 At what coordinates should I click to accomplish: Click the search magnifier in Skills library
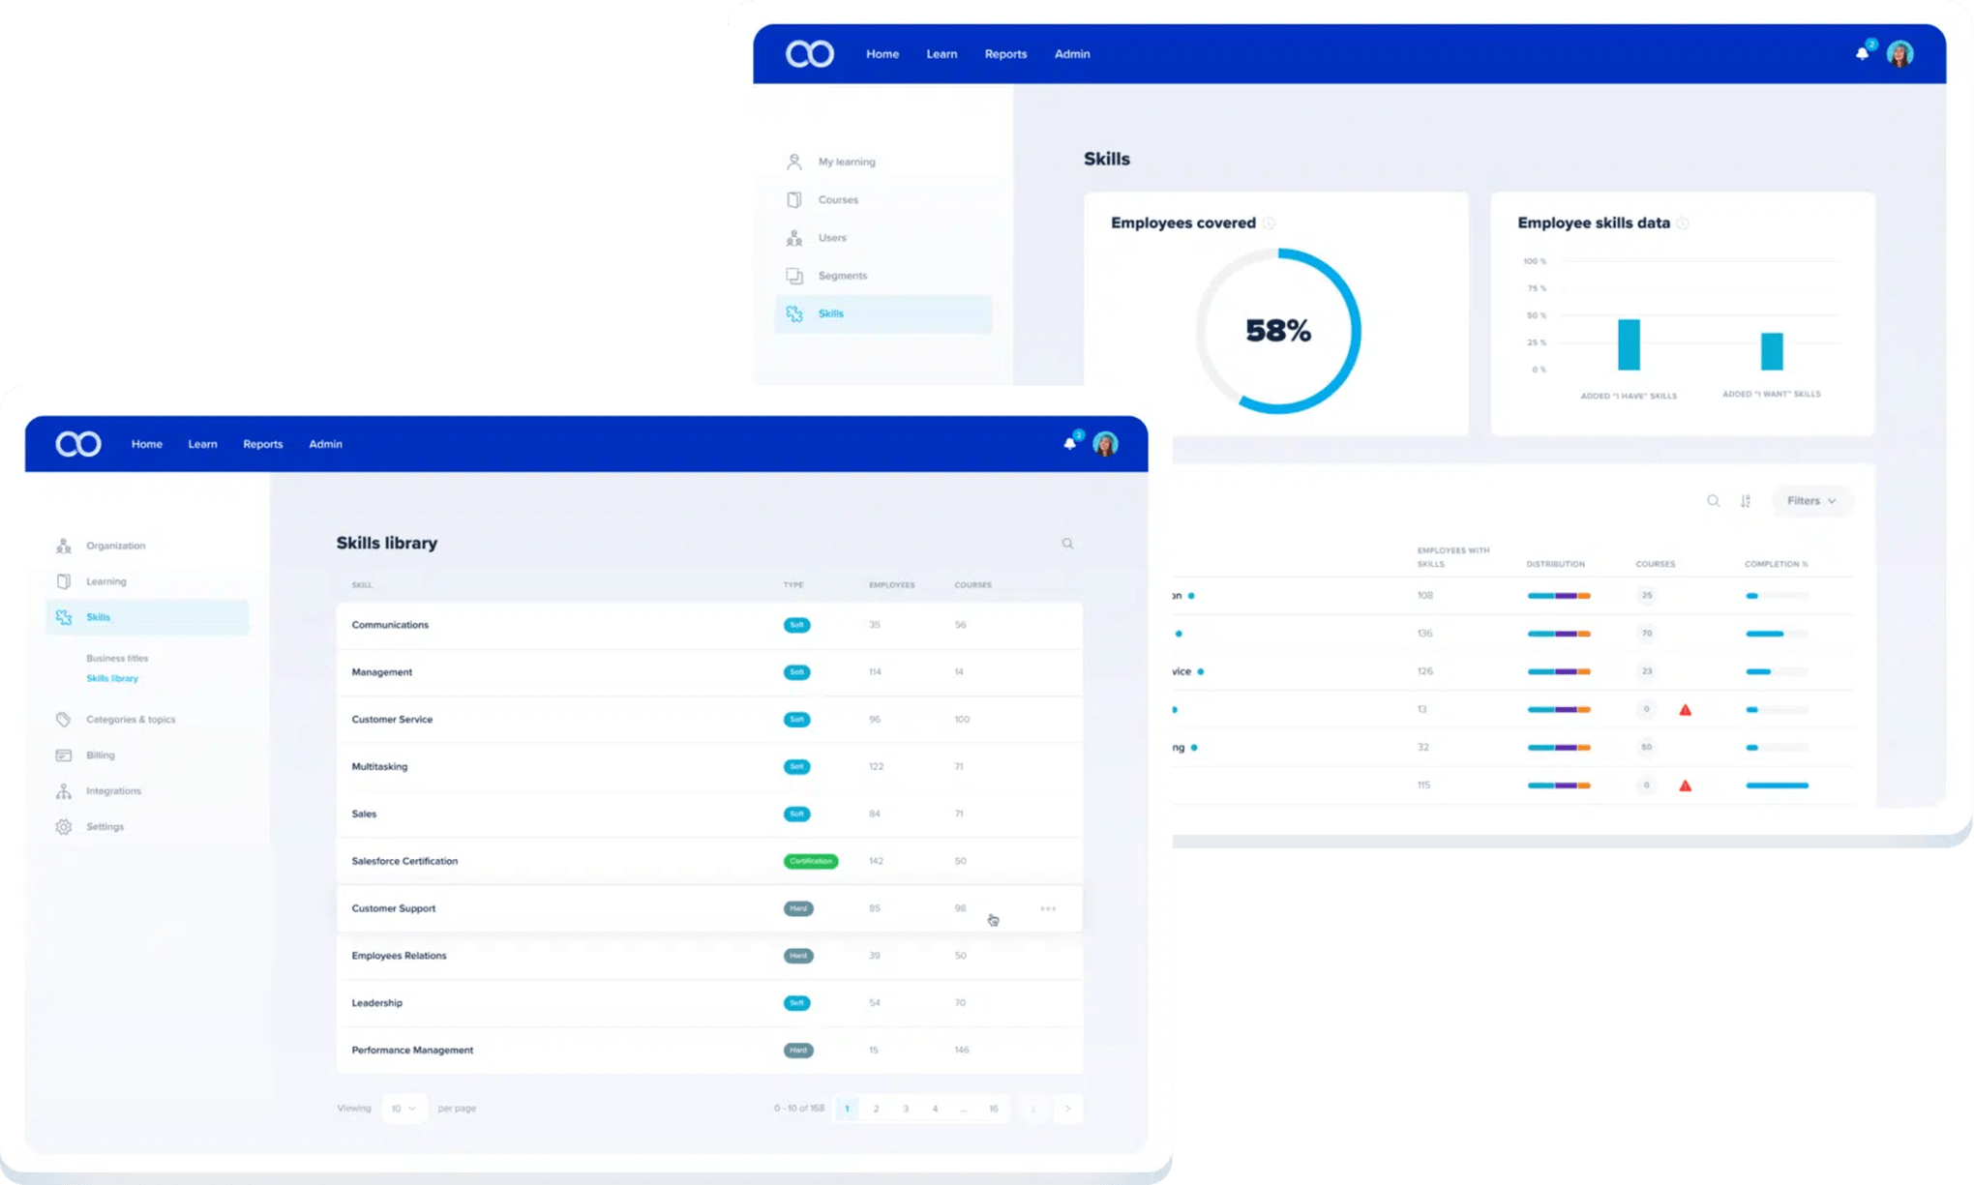point(1067,543)
